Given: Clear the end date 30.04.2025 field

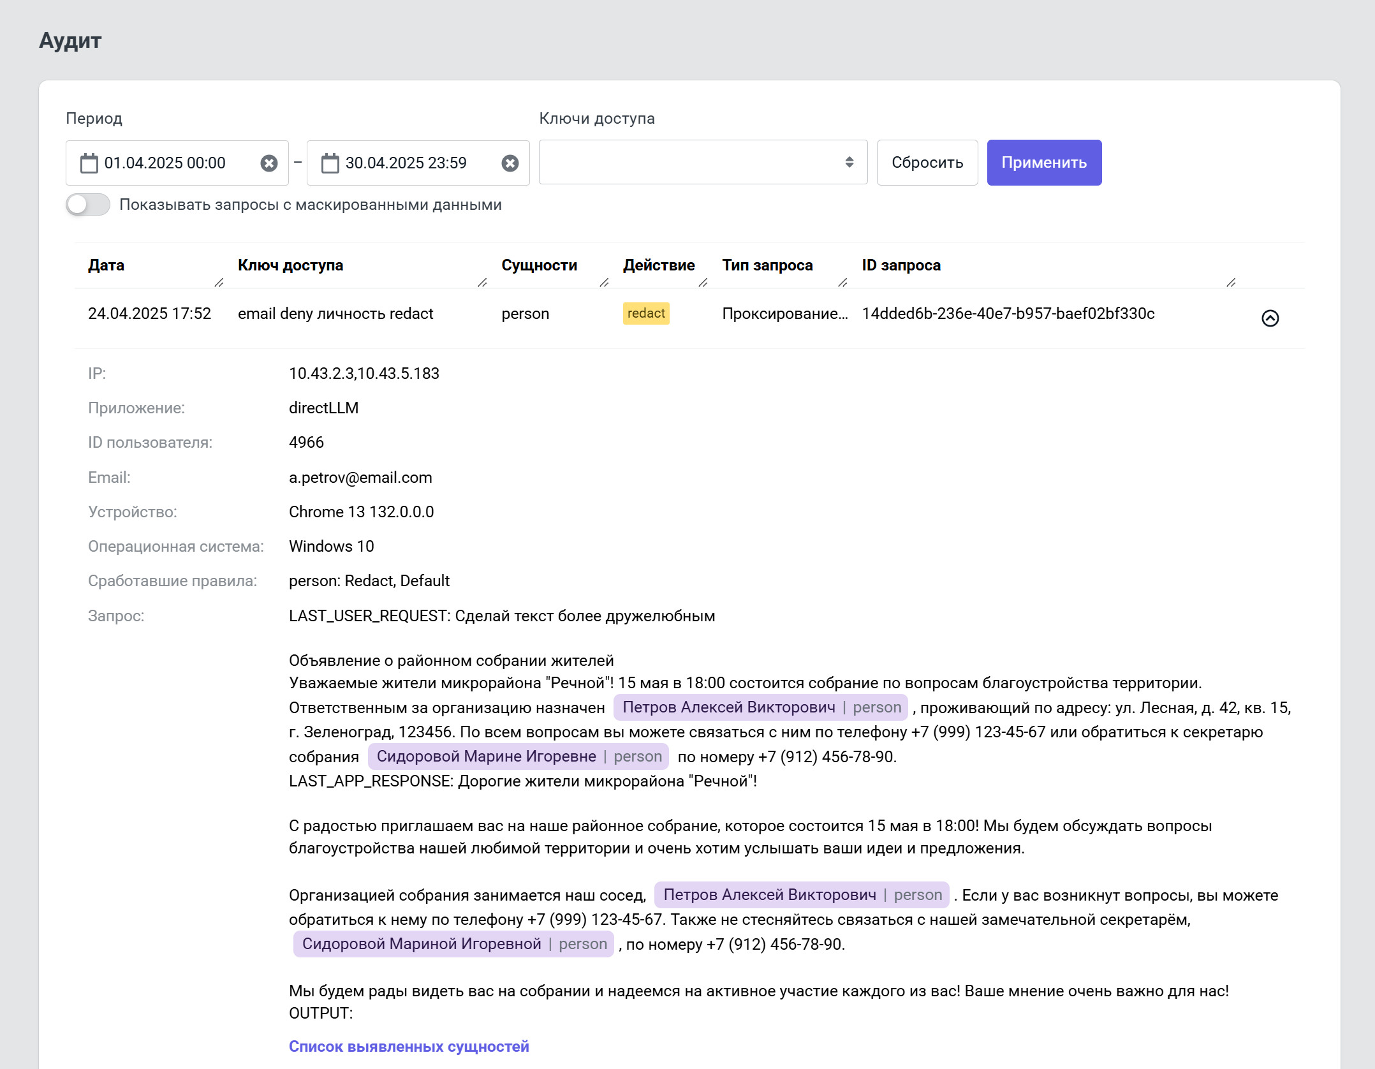Looking at the screenshot, I should 510,163.
